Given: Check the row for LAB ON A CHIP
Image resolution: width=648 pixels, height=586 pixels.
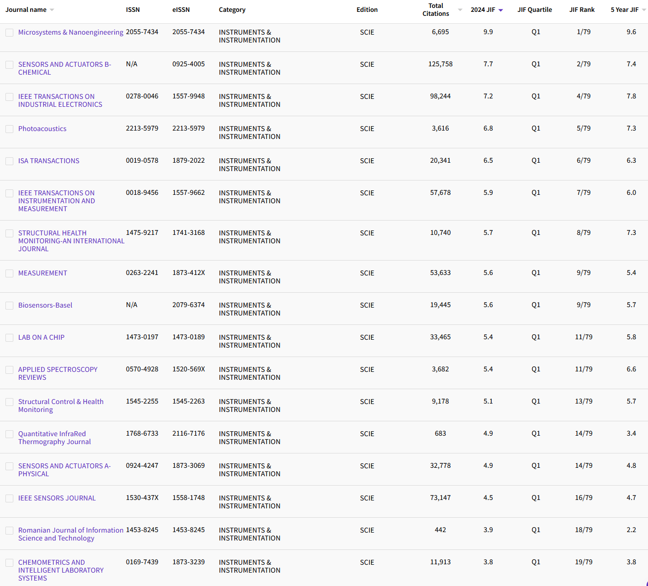Looking at the screenshot, I should (9, 337).
